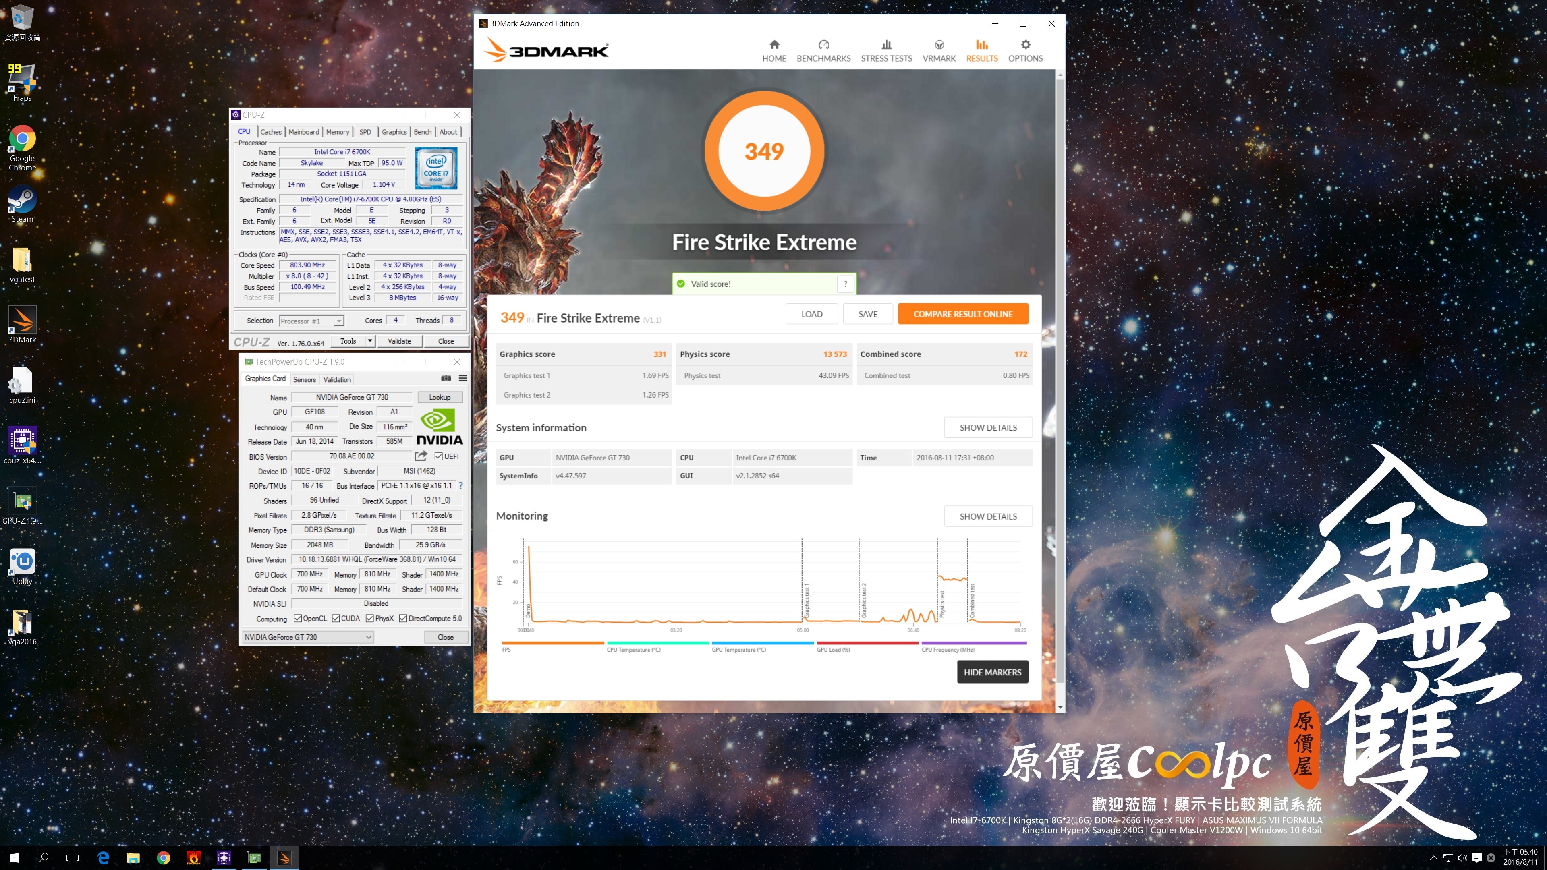
Task: Open the GPU-Z hamburger menu icon
Action: coord(462,378)
